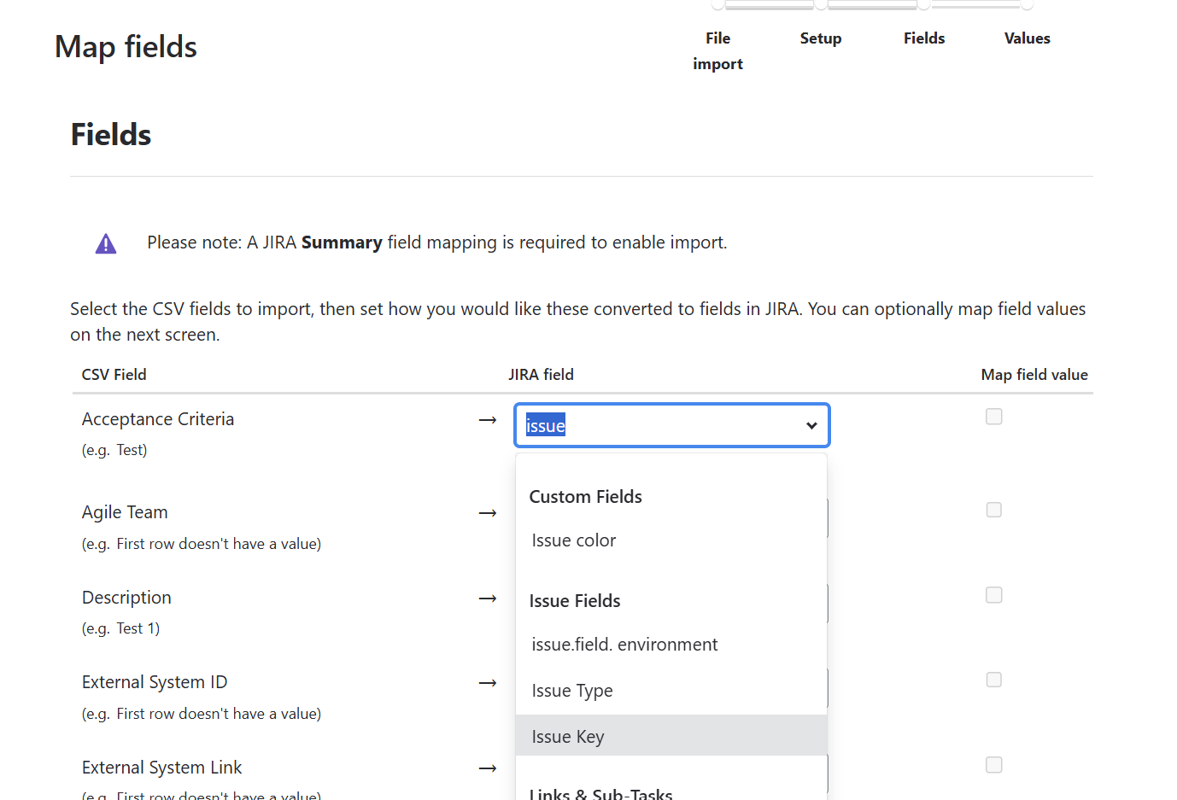Jump to the Values step
Viewport: 1177px width, 800px height.
pos(1028,38)
